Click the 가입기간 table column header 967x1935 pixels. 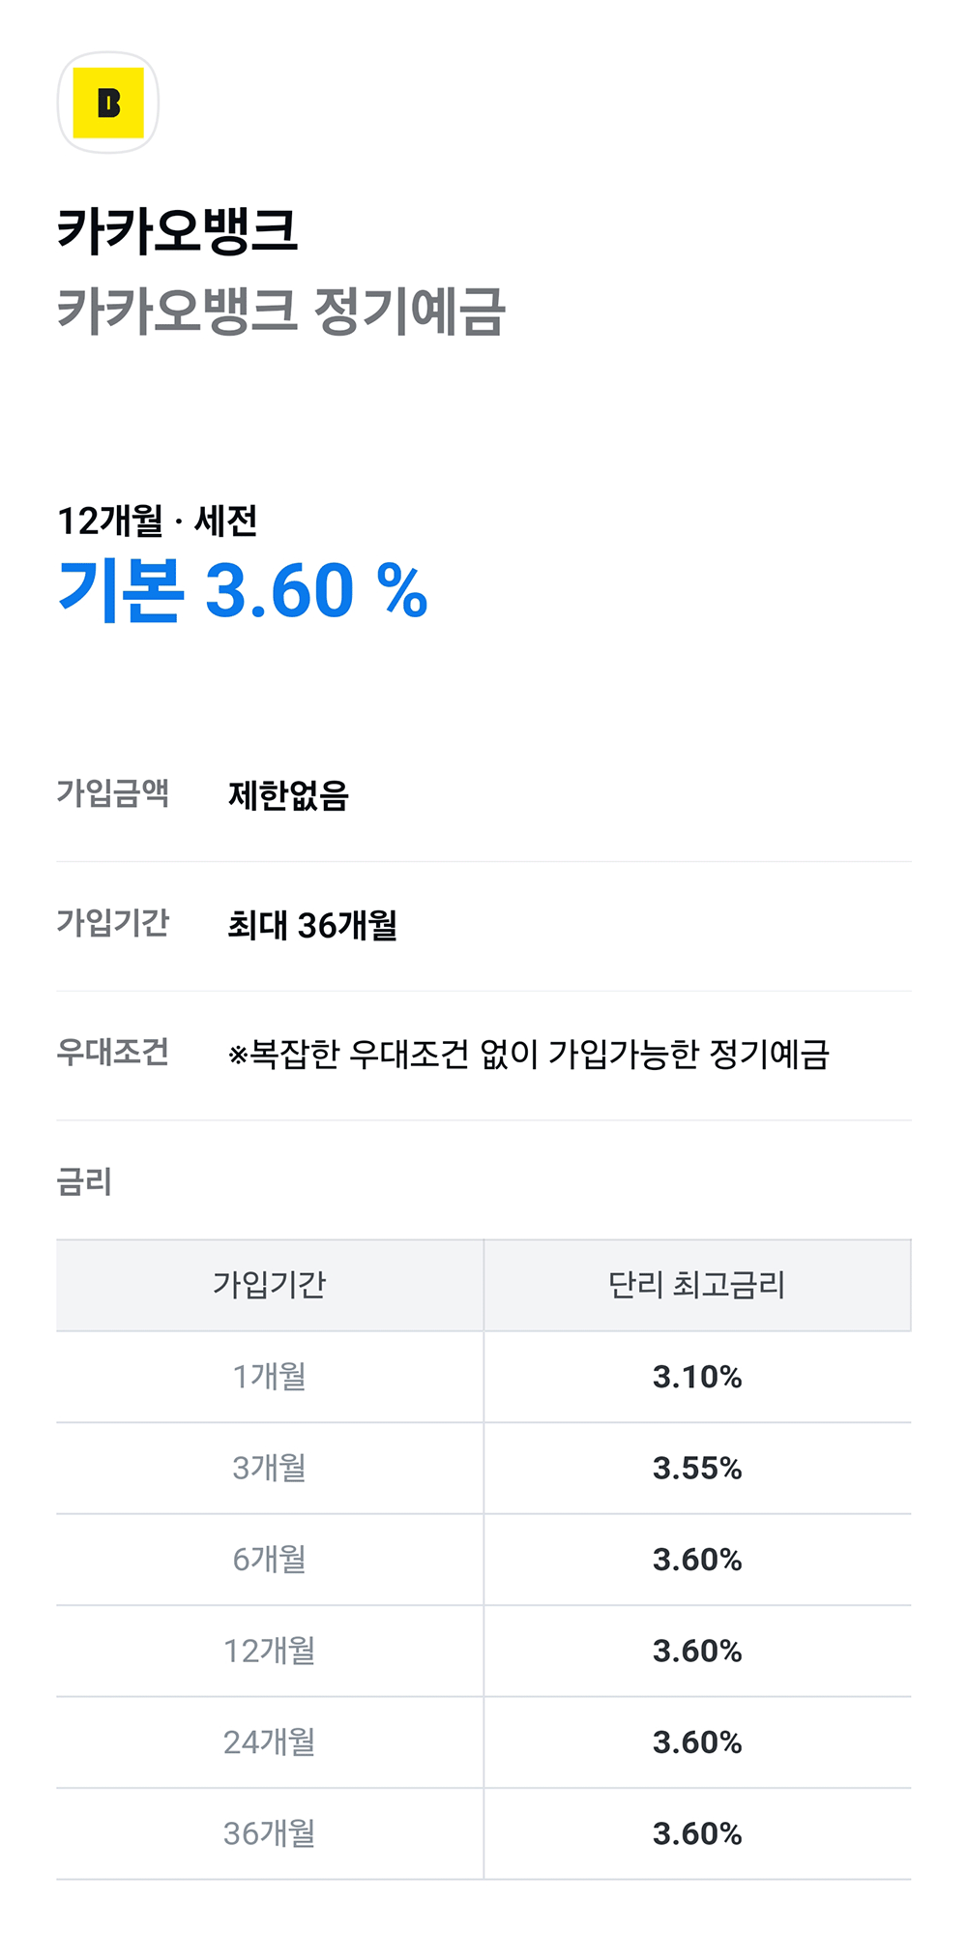[270, 1285]
